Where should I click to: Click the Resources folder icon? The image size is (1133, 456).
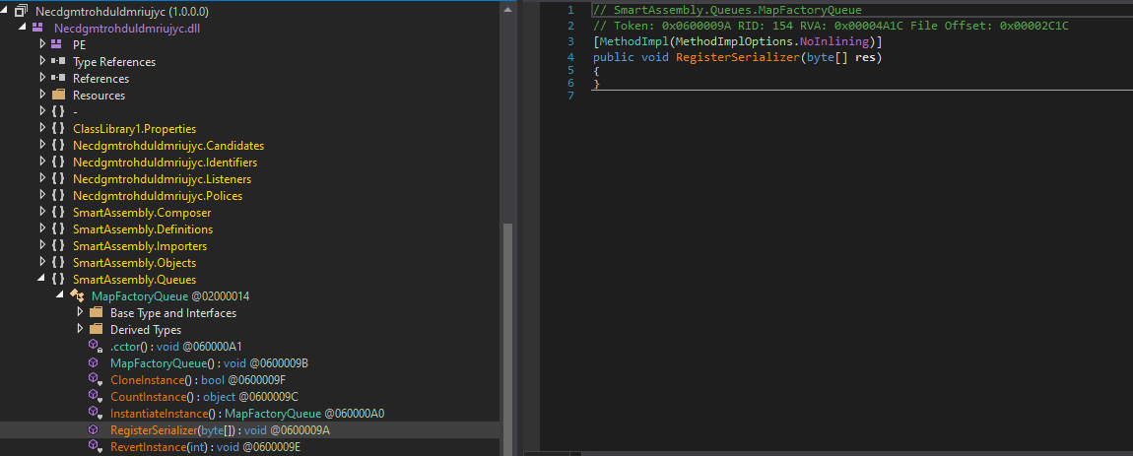[x=57, y=95]
